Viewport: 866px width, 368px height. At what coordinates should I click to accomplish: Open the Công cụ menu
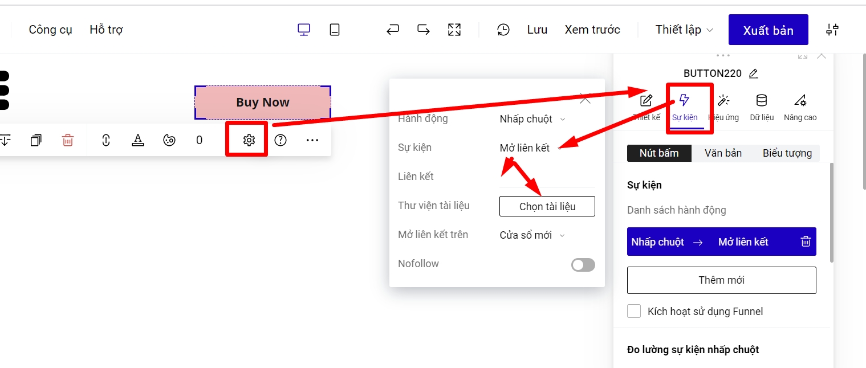(x=50, y=30)
